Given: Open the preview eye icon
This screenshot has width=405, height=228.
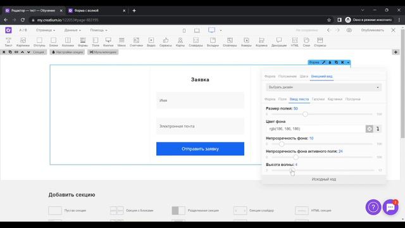Looking at the screenshot, I should (349, 30).
